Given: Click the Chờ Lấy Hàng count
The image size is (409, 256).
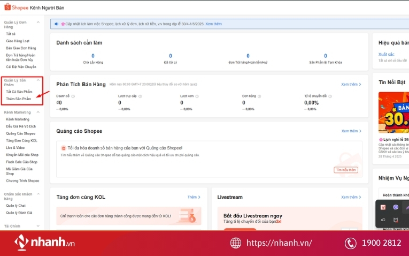Looking at the screenshot, I should pos(93,56).
